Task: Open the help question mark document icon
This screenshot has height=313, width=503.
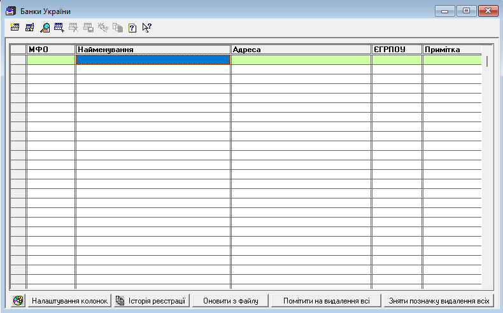Action: 132,27
